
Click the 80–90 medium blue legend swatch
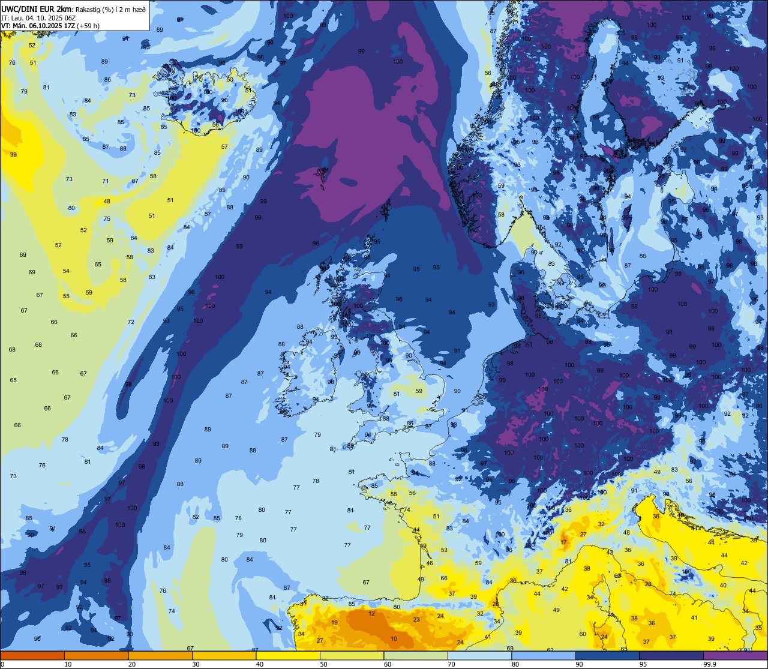click(x=543, y=655)
